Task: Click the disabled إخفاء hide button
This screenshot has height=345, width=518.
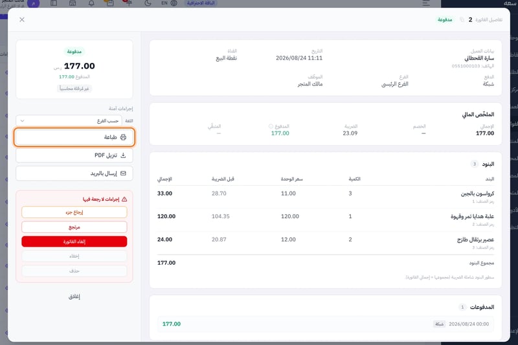Action: [x=74, y=256]
